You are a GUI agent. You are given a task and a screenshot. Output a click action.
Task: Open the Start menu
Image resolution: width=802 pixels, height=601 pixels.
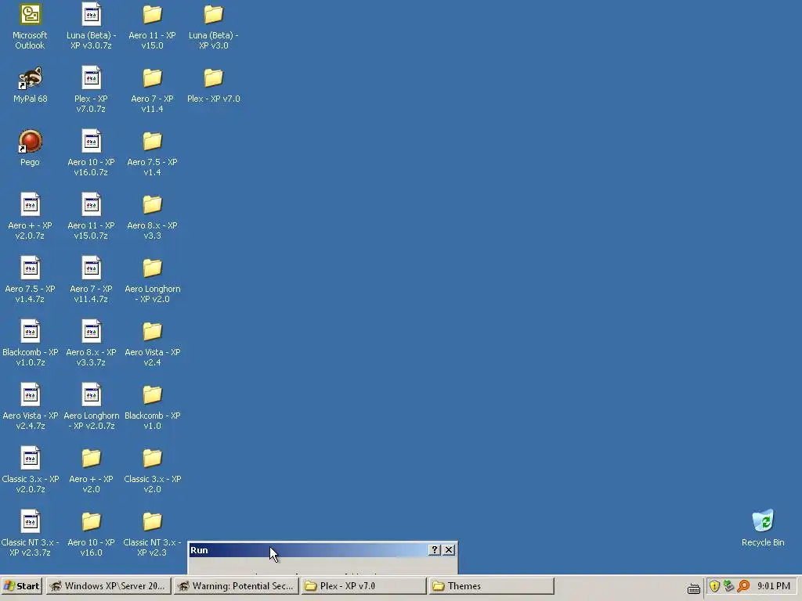point(21,586)
